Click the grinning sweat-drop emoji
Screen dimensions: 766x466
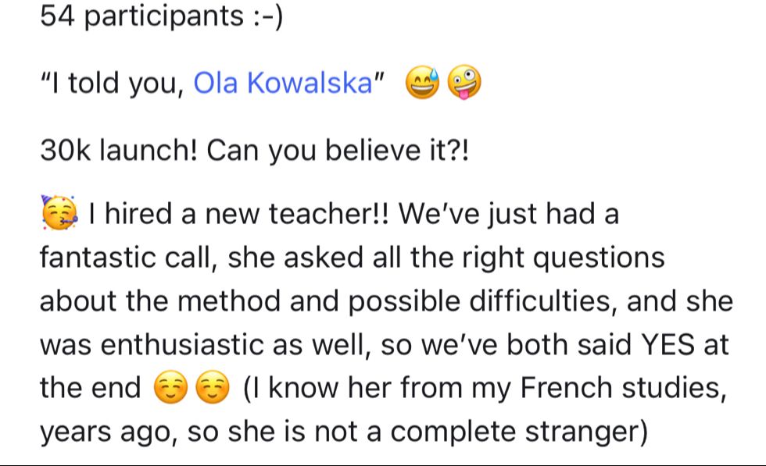[423, 82]
